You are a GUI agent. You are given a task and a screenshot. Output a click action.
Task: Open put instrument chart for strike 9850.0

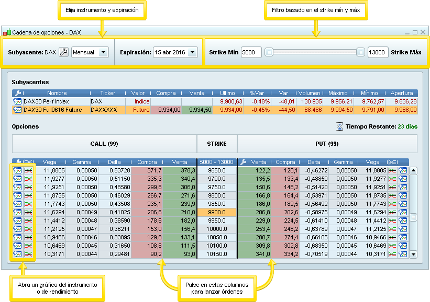pyautogui.click(x=403, y=204)
